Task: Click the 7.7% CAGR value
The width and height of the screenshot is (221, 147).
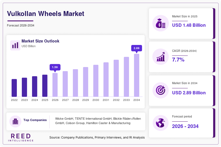Action: point(178,60)
